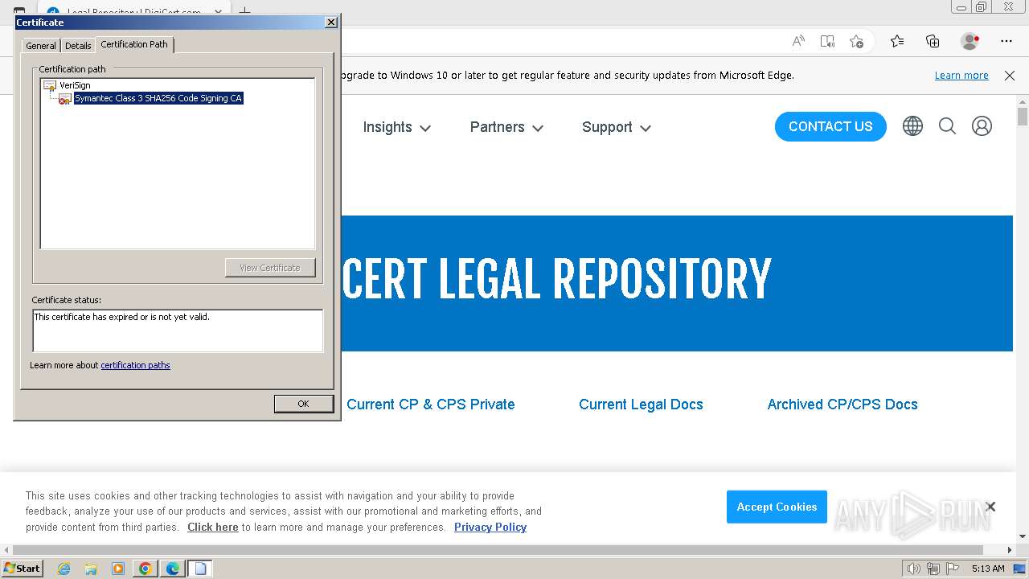Screen dimensions: 1029x579
Task: Open Google Chrome from taskbar
Action: [x=146, y=569]
